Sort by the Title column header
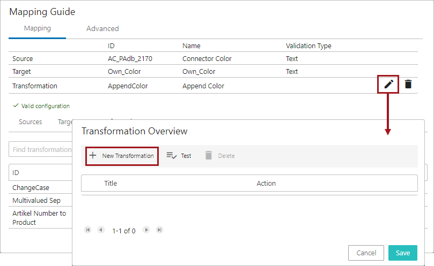The image size is (434, 266). 111,183
